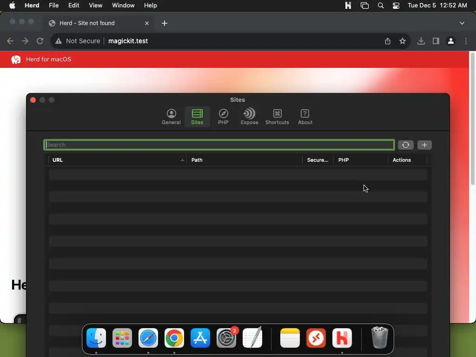Expand Chrome tab search chevron
Image resolution: width=476 pixels, height=357 pixels.
tap(462, 23)
